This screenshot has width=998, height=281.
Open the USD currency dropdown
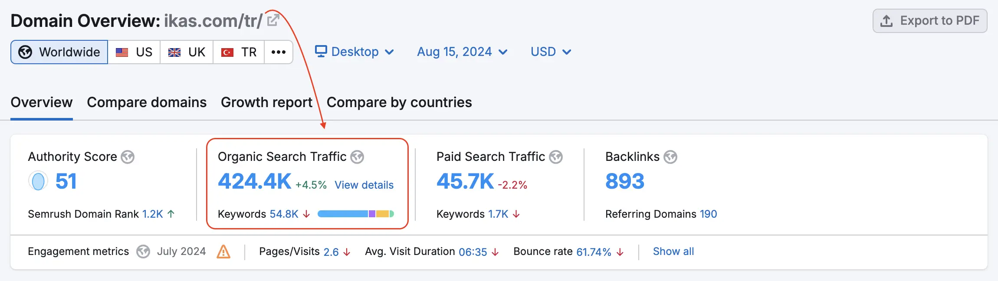pos(551,52)
